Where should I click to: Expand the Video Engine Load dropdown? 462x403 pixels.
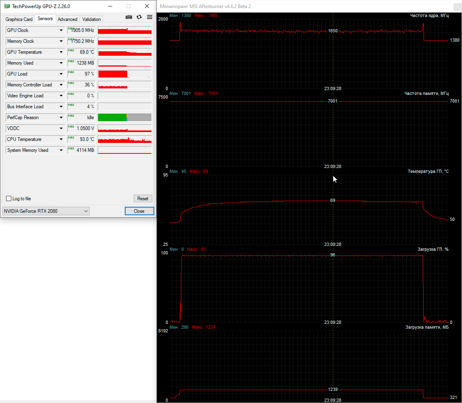[61, 96]
